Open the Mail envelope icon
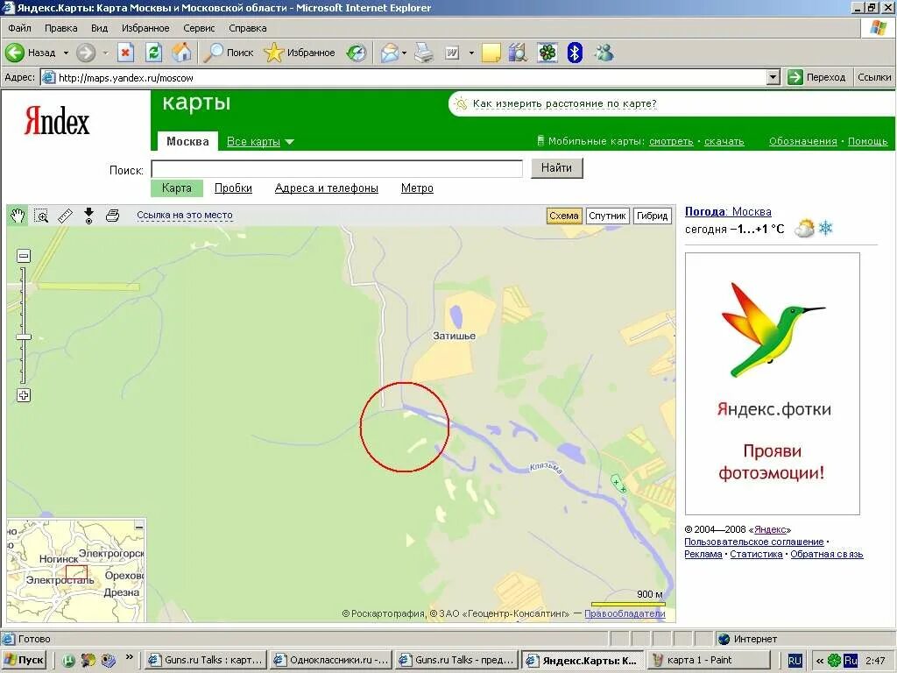Viewport: 897px width, 673px height. click(x=389, y=53)
